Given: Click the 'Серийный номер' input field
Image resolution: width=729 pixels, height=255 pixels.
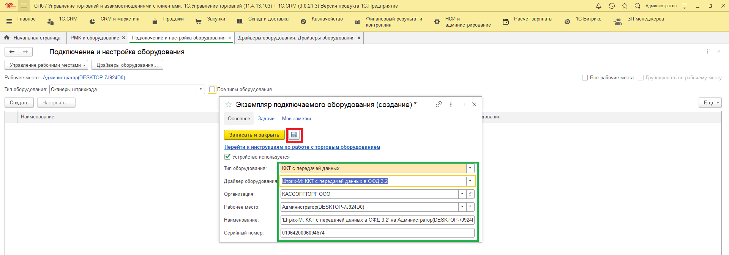Looking at the screenshot, I should 377,233.
